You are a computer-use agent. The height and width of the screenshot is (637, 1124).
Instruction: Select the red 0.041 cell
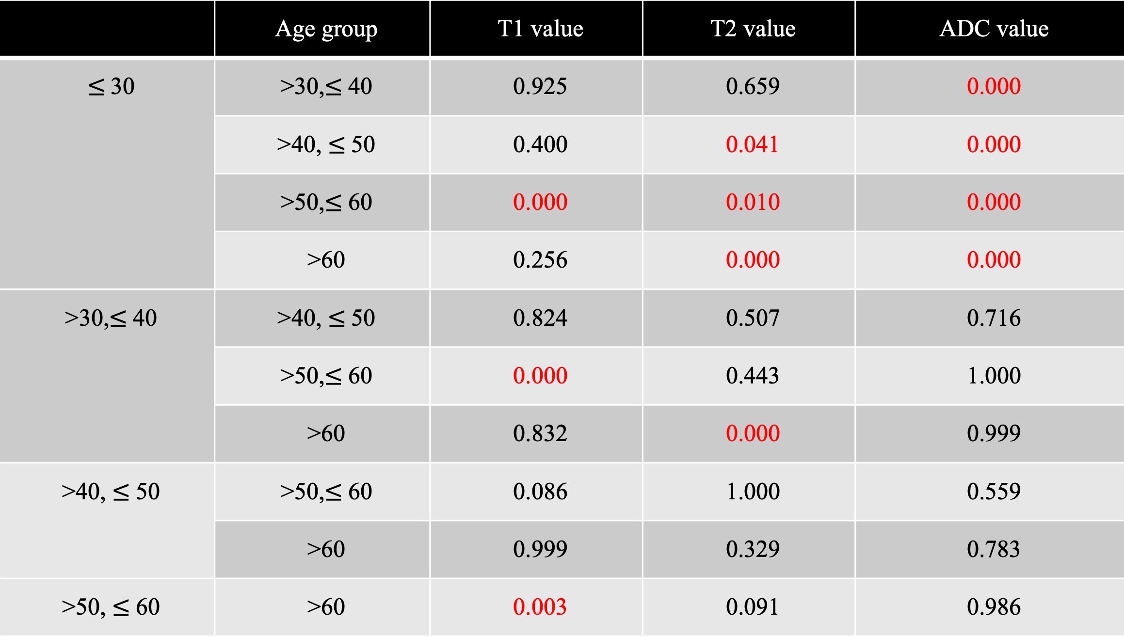[x=752, y=144]
